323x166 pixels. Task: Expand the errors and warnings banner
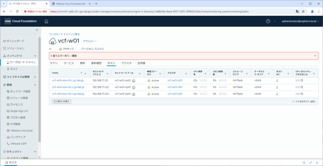(x=315, y=56)
